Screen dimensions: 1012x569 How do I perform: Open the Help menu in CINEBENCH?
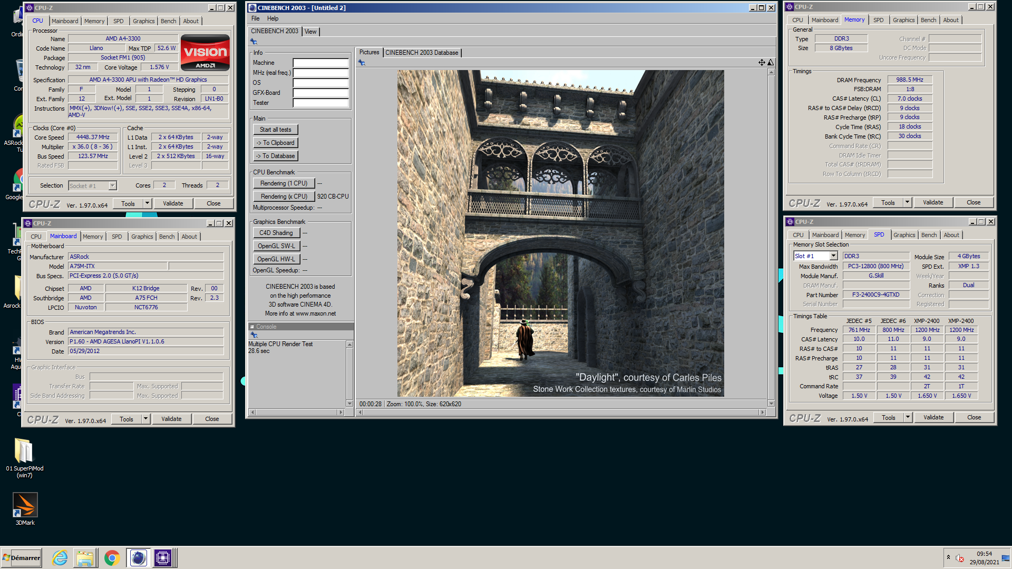(x=273, y=18)
